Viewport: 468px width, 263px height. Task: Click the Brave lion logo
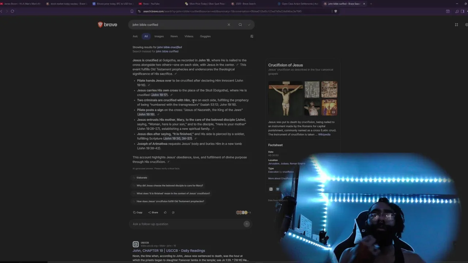100,24
